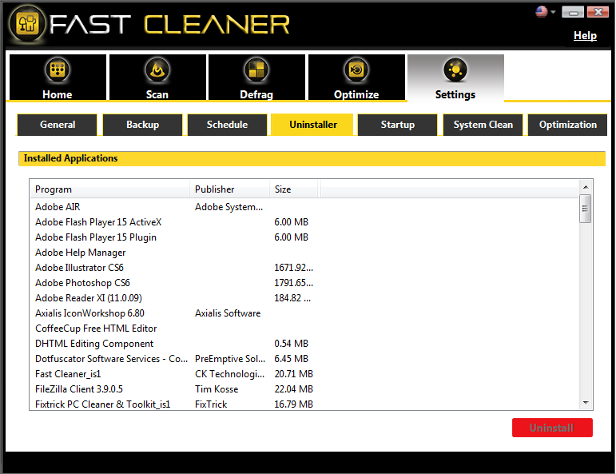Select DHTML Editing Component row
This screenshot has height=474, width=616.
pyautogui.click(x=304, y=344)
